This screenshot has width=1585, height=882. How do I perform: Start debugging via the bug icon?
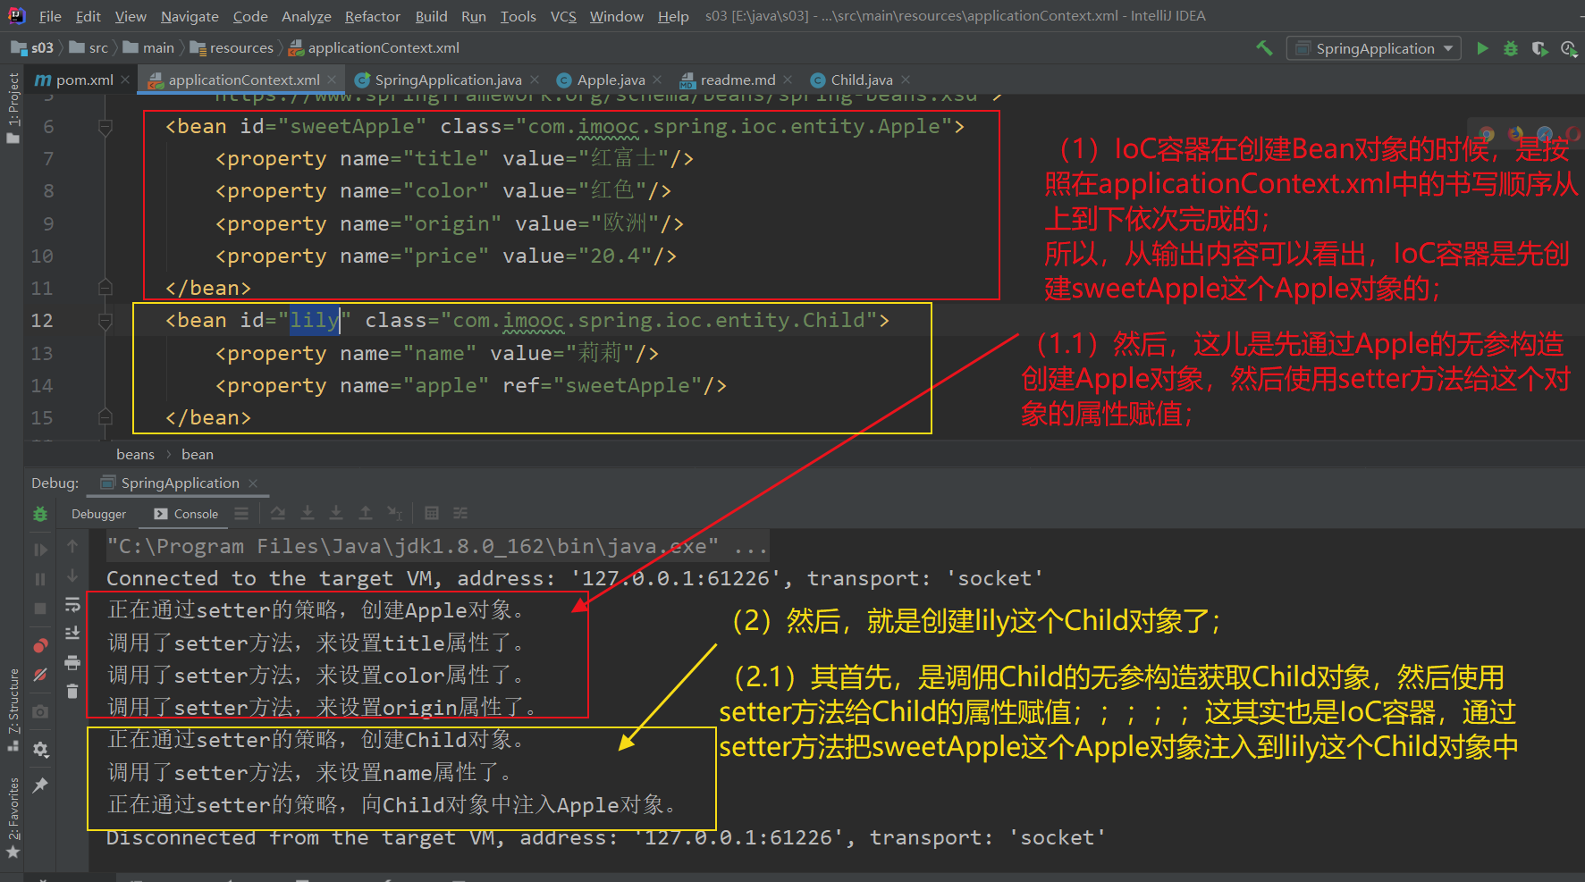pyautogui.click(x=1511, y=48)
